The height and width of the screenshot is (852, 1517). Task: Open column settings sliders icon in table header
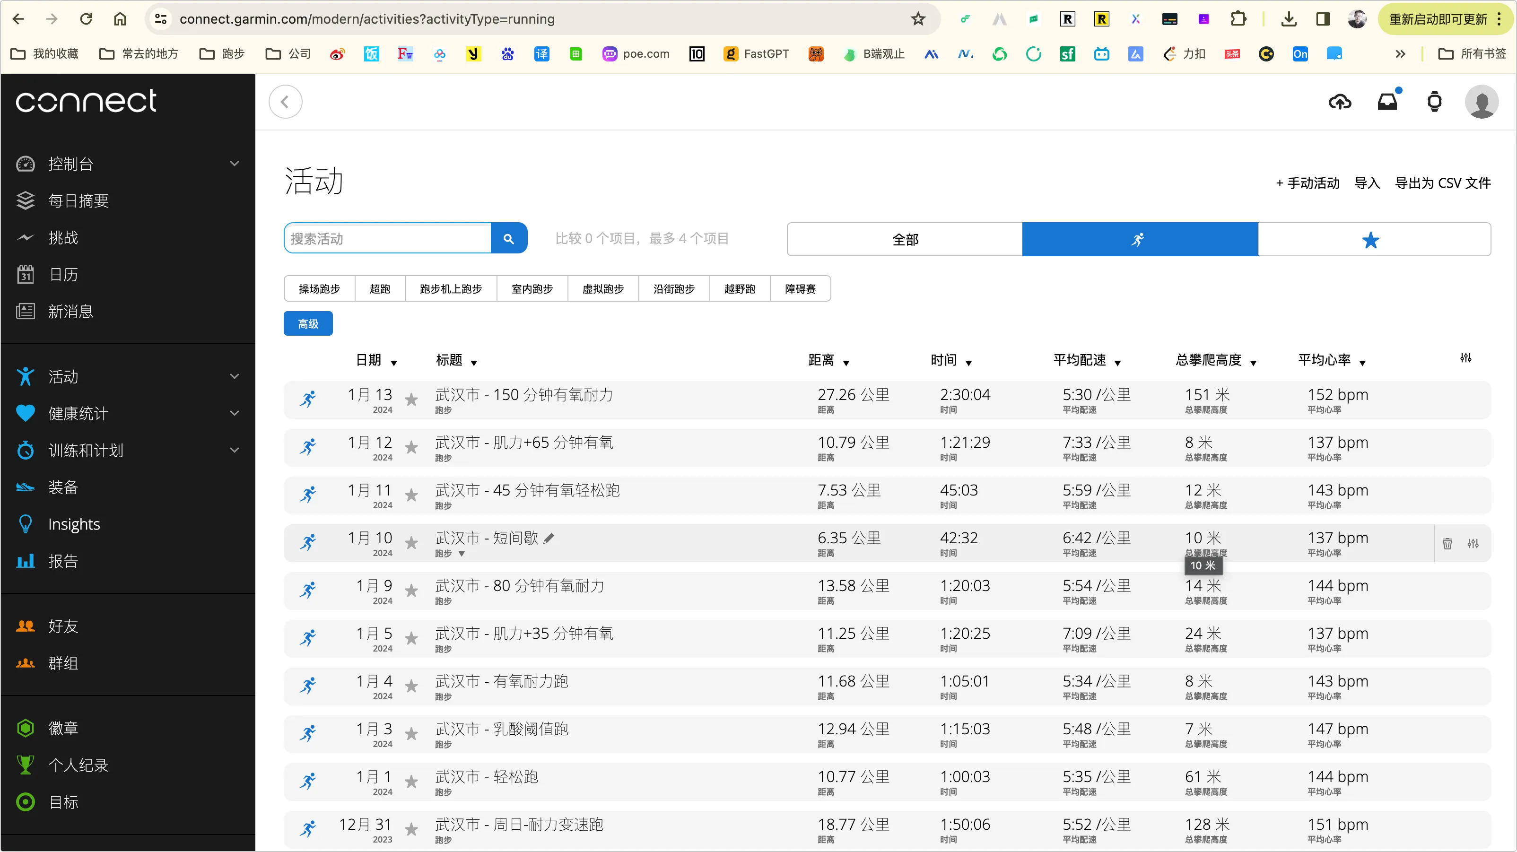coord(1465,358)
